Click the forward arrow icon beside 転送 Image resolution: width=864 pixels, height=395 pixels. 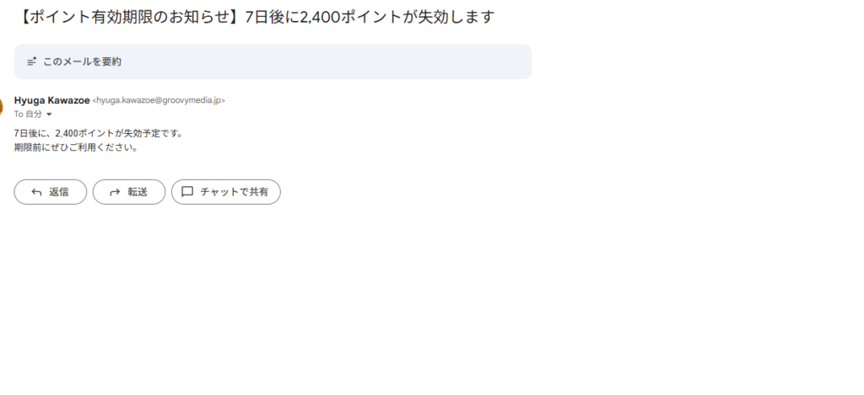click(x=115, y=192)
